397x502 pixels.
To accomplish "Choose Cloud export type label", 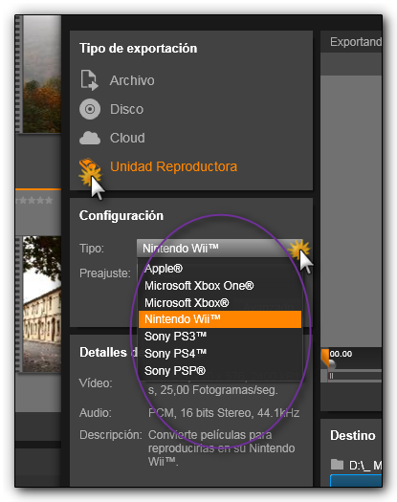I will [x=127, y=138].
